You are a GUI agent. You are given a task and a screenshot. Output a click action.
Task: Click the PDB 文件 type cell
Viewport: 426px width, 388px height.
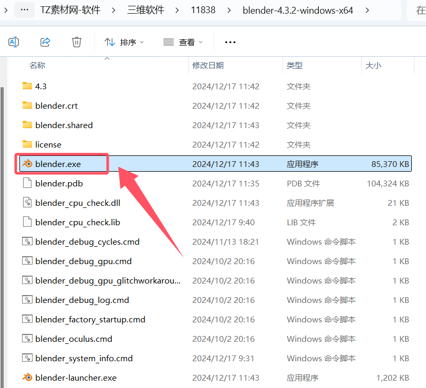coord(303,184)
